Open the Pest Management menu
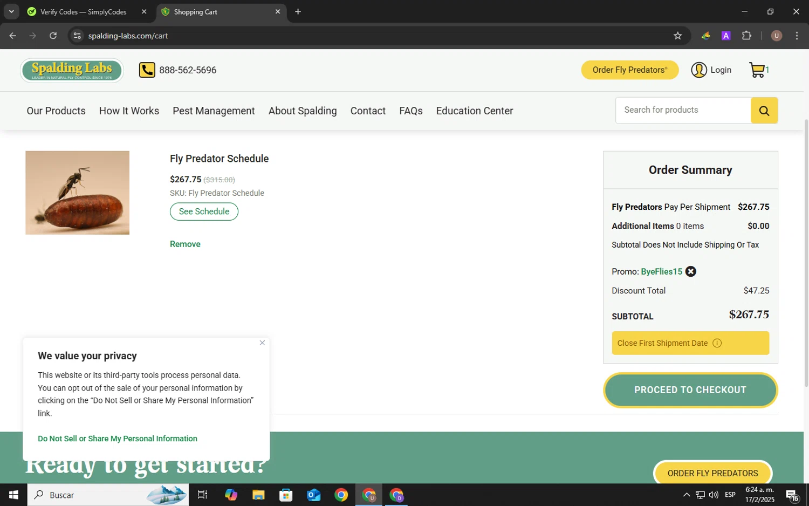This screenshot has width=809, height=506. [214, 111]
